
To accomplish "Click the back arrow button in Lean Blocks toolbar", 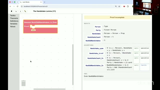I will pyautogui.click(x=11, y=11).
